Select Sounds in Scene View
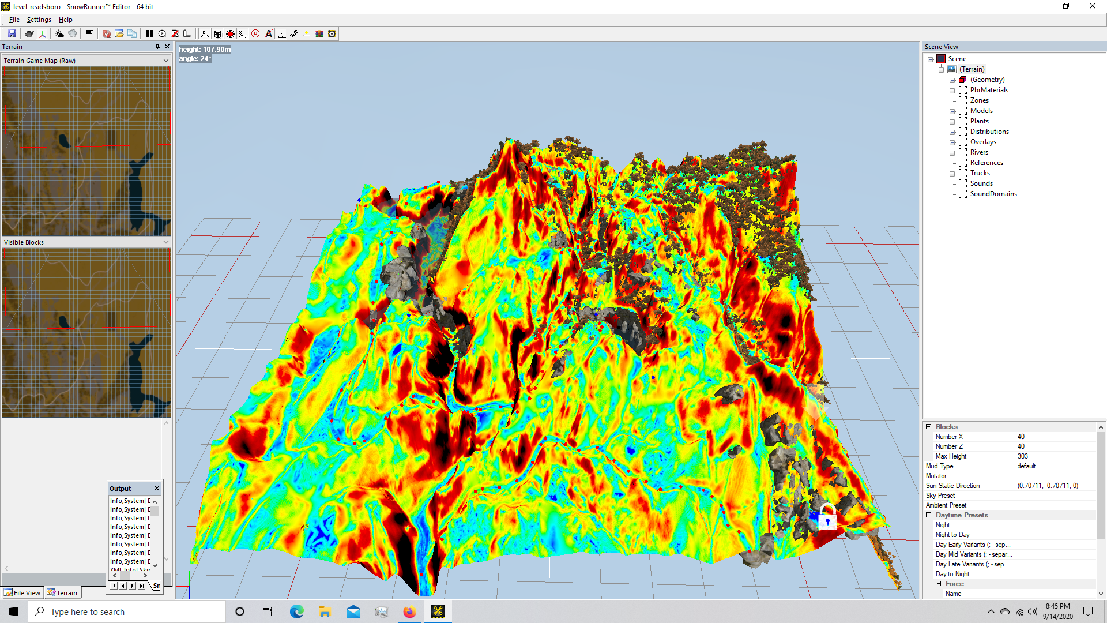This screenshot has width=1107, height=623. [981, 183]
